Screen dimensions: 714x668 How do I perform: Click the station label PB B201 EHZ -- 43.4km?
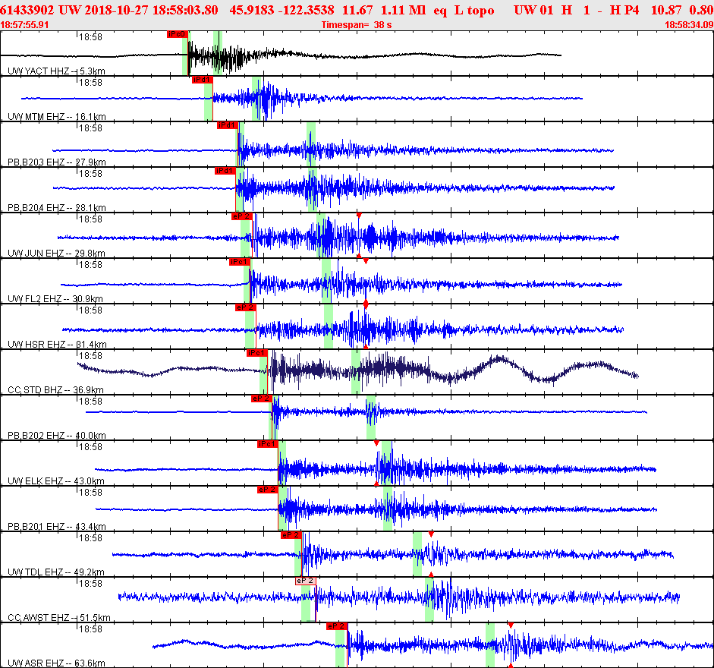coord(57,527)
